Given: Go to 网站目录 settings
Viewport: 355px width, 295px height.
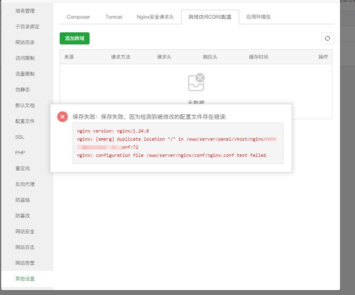Looking at the screenshot, I should tap(25, 42).
